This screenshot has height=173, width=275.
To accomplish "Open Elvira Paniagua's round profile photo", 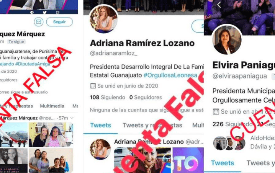I will (x=227, y=39).
